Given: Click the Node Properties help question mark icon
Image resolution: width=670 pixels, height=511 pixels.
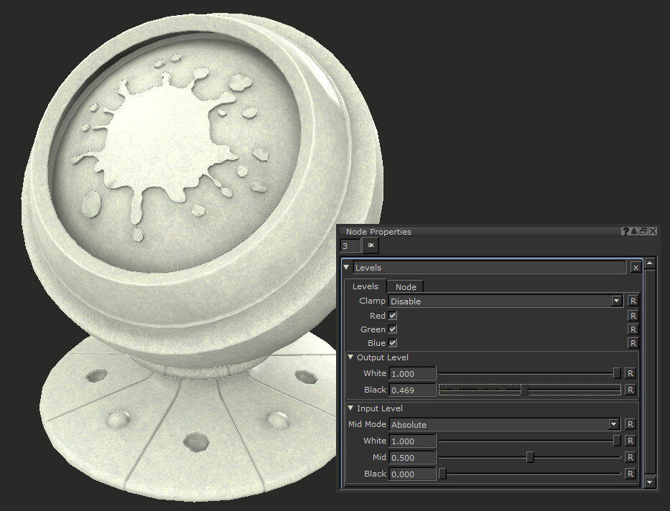Looking at the screenshot, I should (625, 231).
